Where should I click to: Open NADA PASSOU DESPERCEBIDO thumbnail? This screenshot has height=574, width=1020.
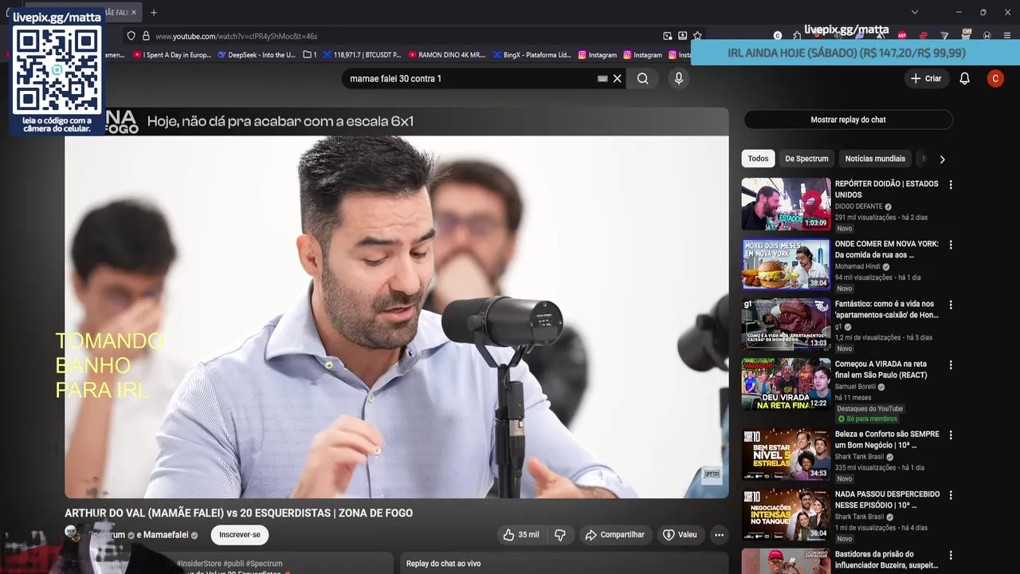pyautogui.click(x=786, y=514)
